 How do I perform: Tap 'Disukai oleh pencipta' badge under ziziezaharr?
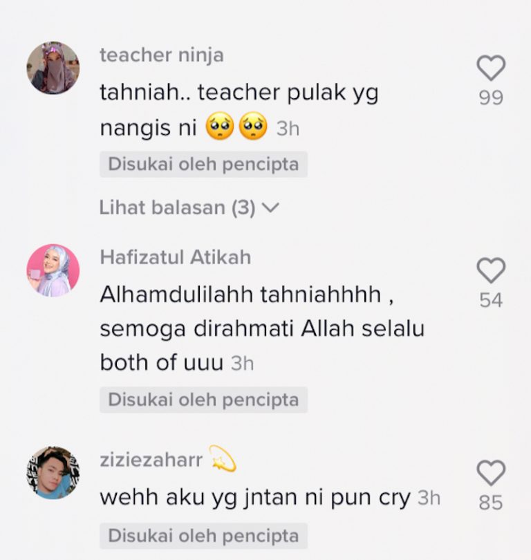tap(203, 536)
